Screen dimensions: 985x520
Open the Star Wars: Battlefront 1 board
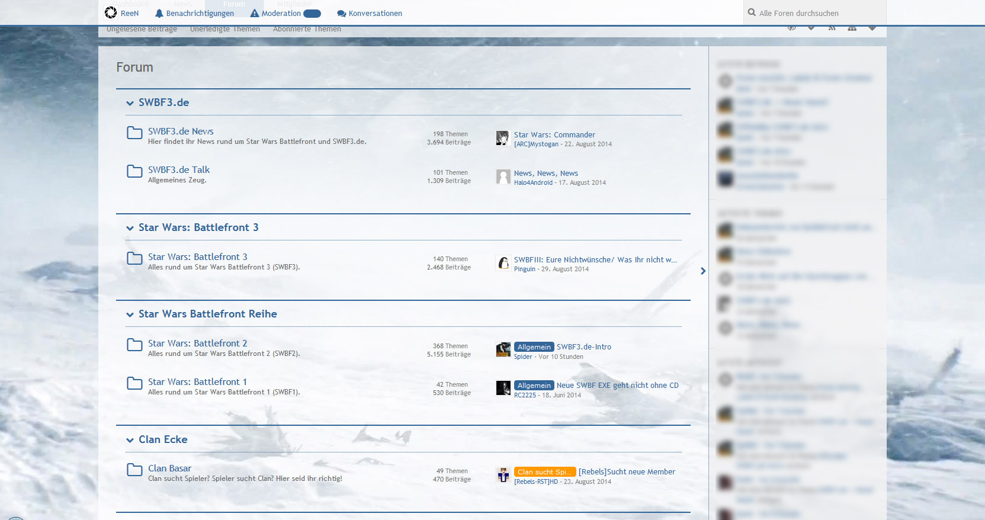pyautogui.click(x=198, y=382)
